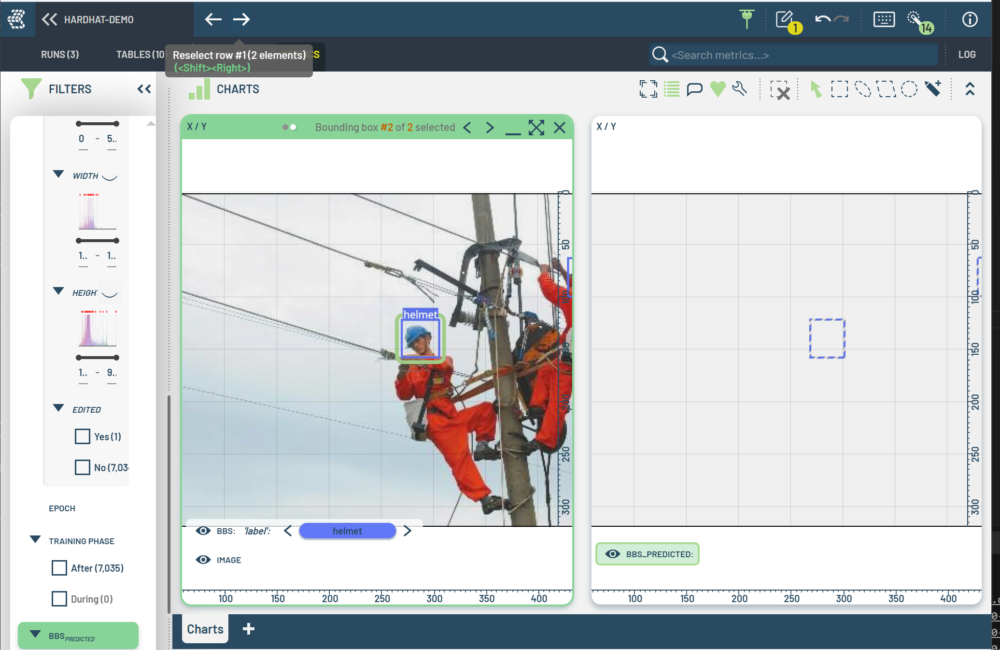Toggle the Edited No checkbox

83,467
